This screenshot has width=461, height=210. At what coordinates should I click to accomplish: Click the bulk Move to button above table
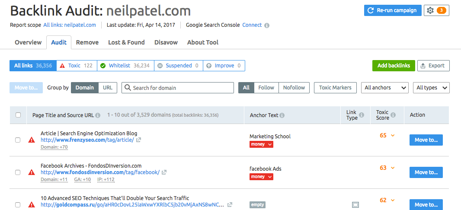tap(26, 88)
